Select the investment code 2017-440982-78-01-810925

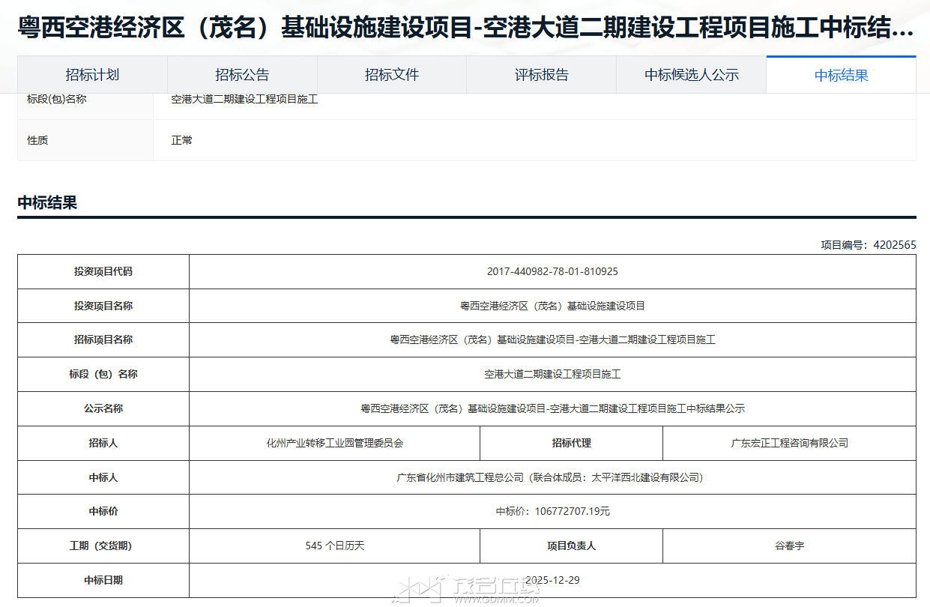coord(552,271)
